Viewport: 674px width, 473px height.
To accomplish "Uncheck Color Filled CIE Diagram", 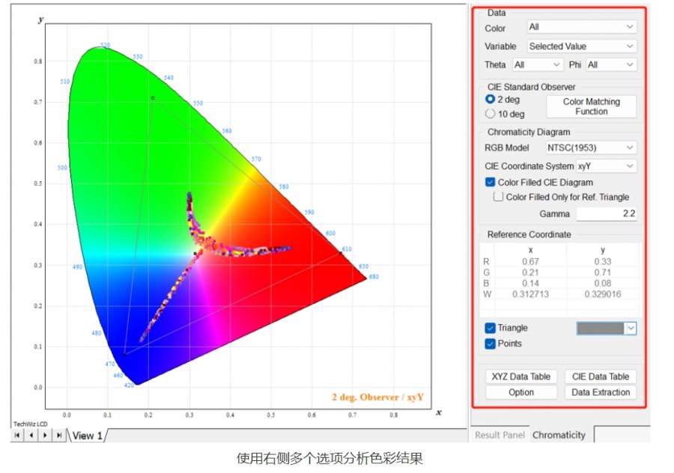I will [x=491, y=183].
